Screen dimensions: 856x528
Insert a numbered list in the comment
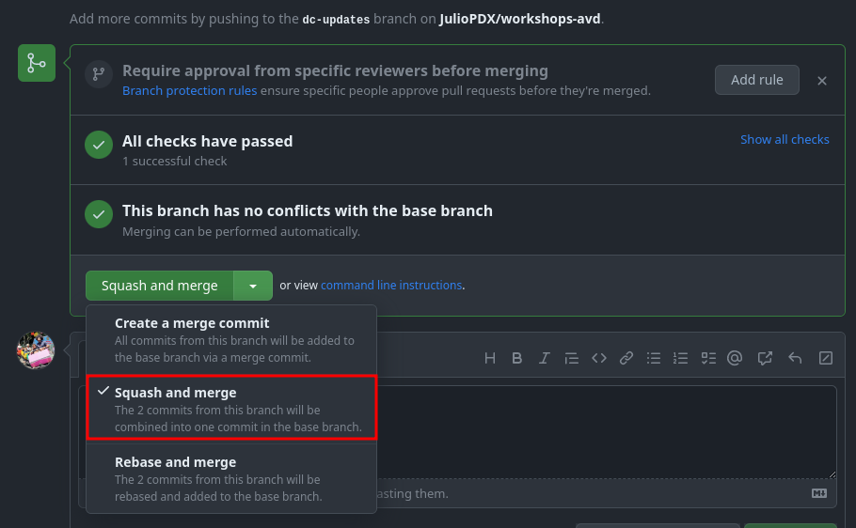pos(681,358)
